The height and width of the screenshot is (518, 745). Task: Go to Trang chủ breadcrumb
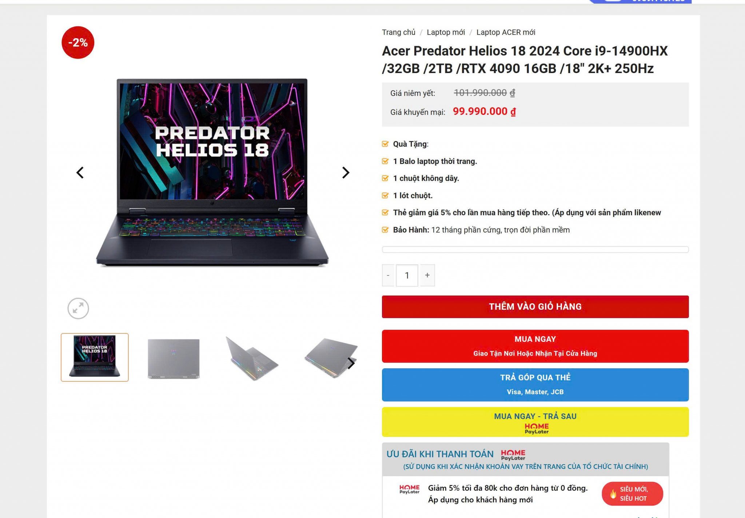tap(398, 32)
